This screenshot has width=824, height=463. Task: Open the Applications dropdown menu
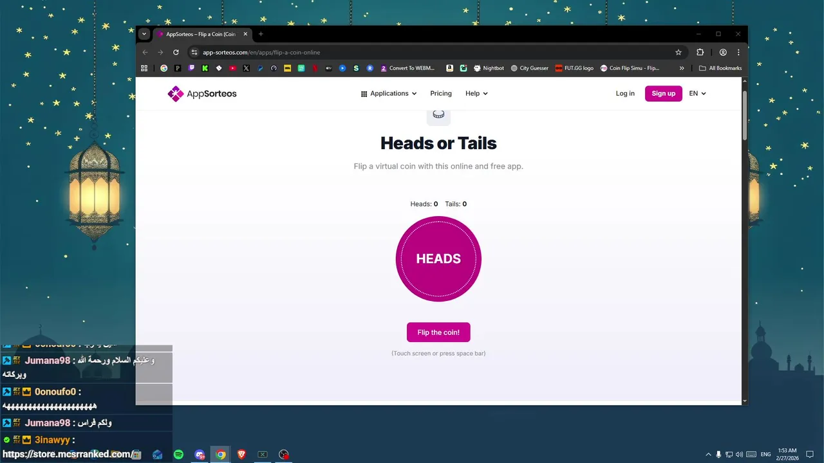[x=389, y=93]
